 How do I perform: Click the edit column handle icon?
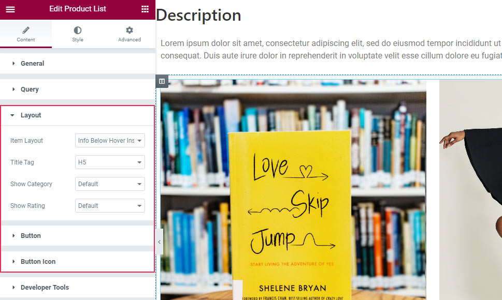[x=162, y=81]
